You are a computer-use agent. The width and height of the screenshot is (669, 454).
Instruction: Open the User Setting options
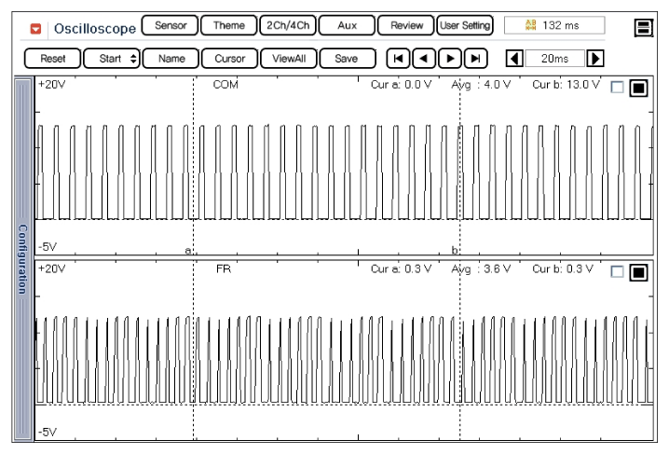point(465,25)
